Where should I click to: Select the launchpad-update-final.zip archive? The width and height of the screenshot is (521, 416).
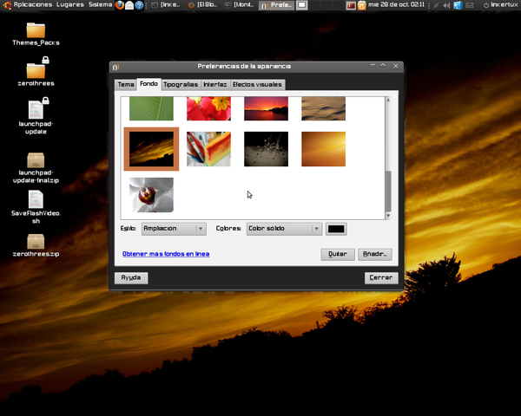pos(36,168)
